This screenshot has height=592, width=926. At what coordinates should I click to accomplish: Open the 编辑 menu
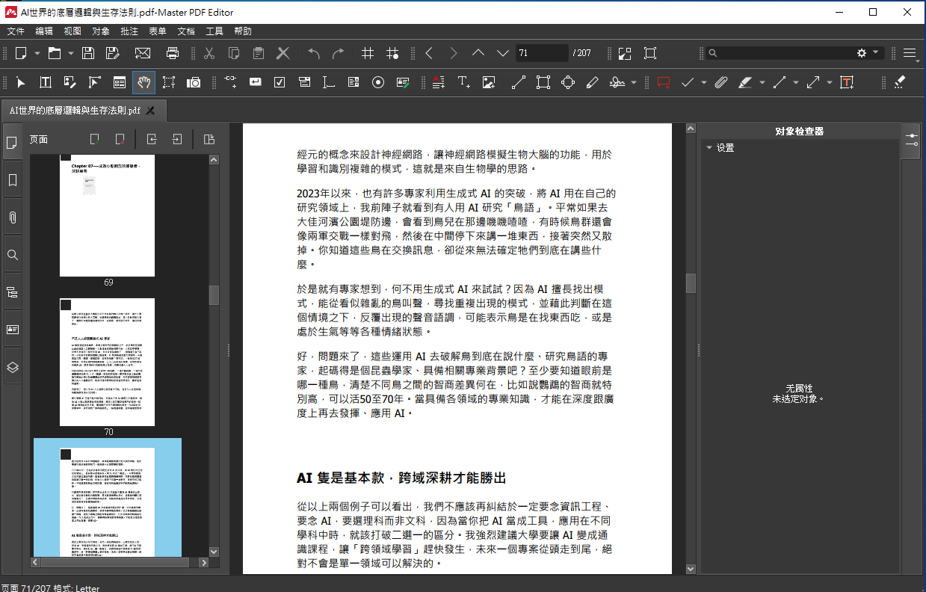click(44, 31)
